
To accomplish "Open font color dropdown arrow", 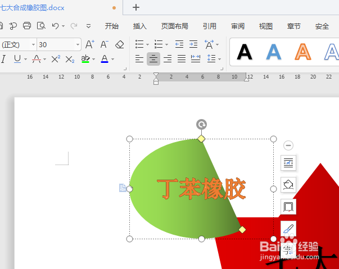I will click(112, 59).
